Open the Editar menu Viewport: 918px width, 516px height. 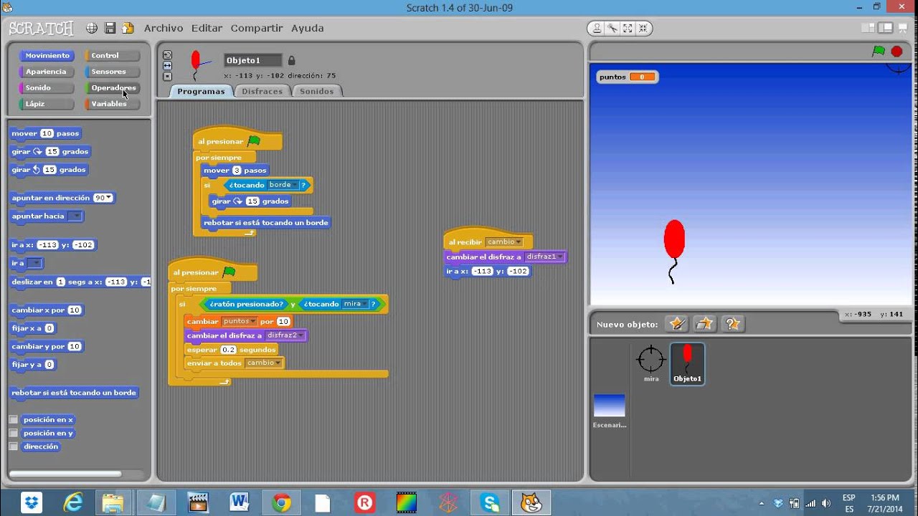(x=207, y=28)
